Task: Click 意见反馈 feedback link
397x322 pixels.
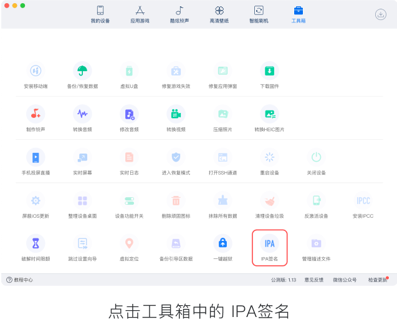Action: click(313, 280)
